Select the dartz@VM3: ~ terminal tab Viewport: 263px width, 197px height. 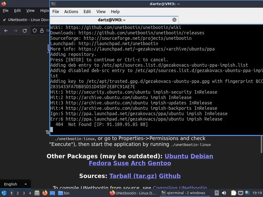[x=114, y=20]
